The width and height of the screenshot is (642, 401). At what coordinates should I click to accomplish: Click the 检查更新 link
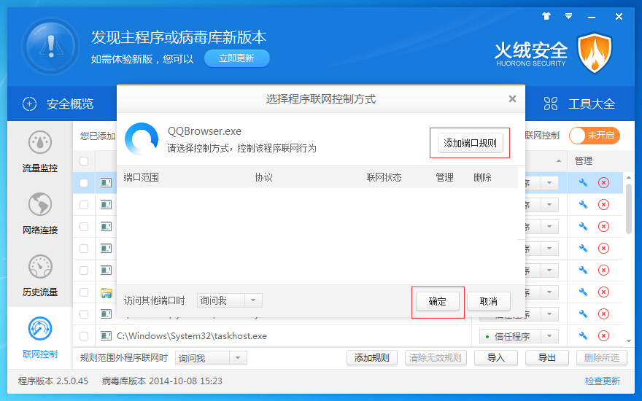point(602,381)
